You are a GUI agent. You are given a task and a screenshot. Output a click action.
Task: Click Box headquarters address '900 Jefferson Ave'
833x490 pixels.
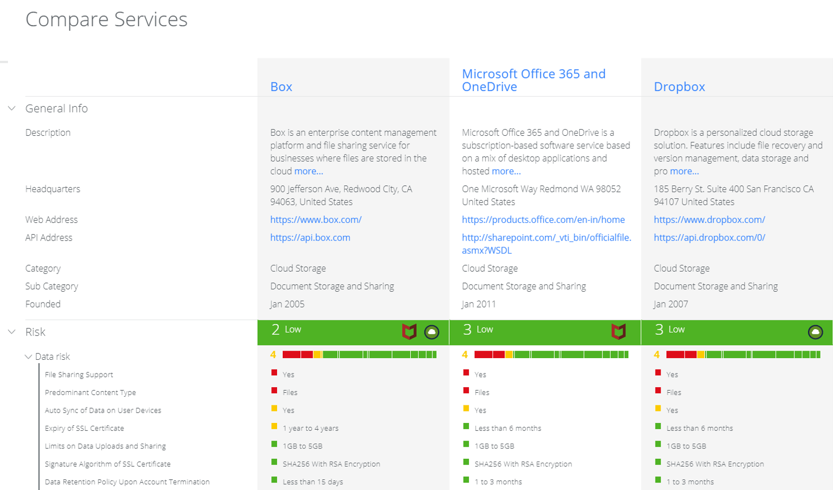[341, 195]
